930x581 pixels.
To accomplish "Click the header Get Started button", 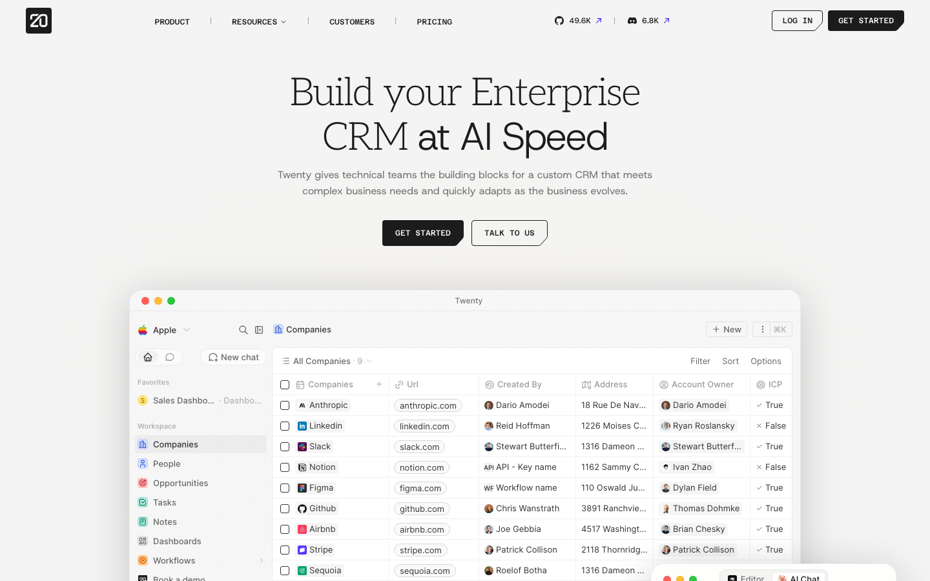I will coord(866,21).
